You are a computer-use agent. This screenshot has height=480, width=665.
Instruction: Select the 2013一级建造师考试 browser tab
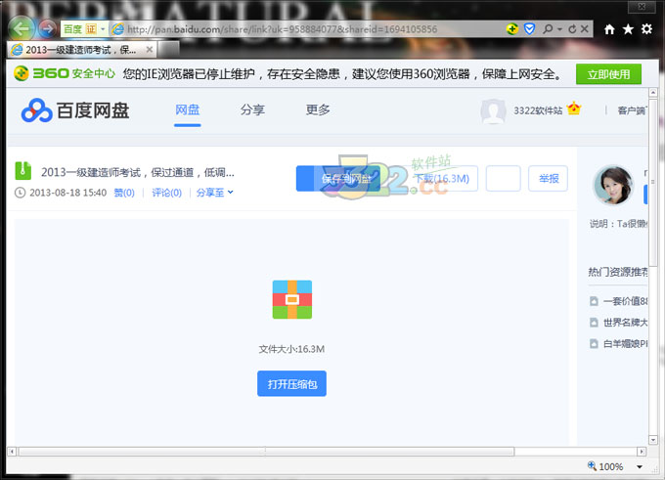click(x=81, y=50)
